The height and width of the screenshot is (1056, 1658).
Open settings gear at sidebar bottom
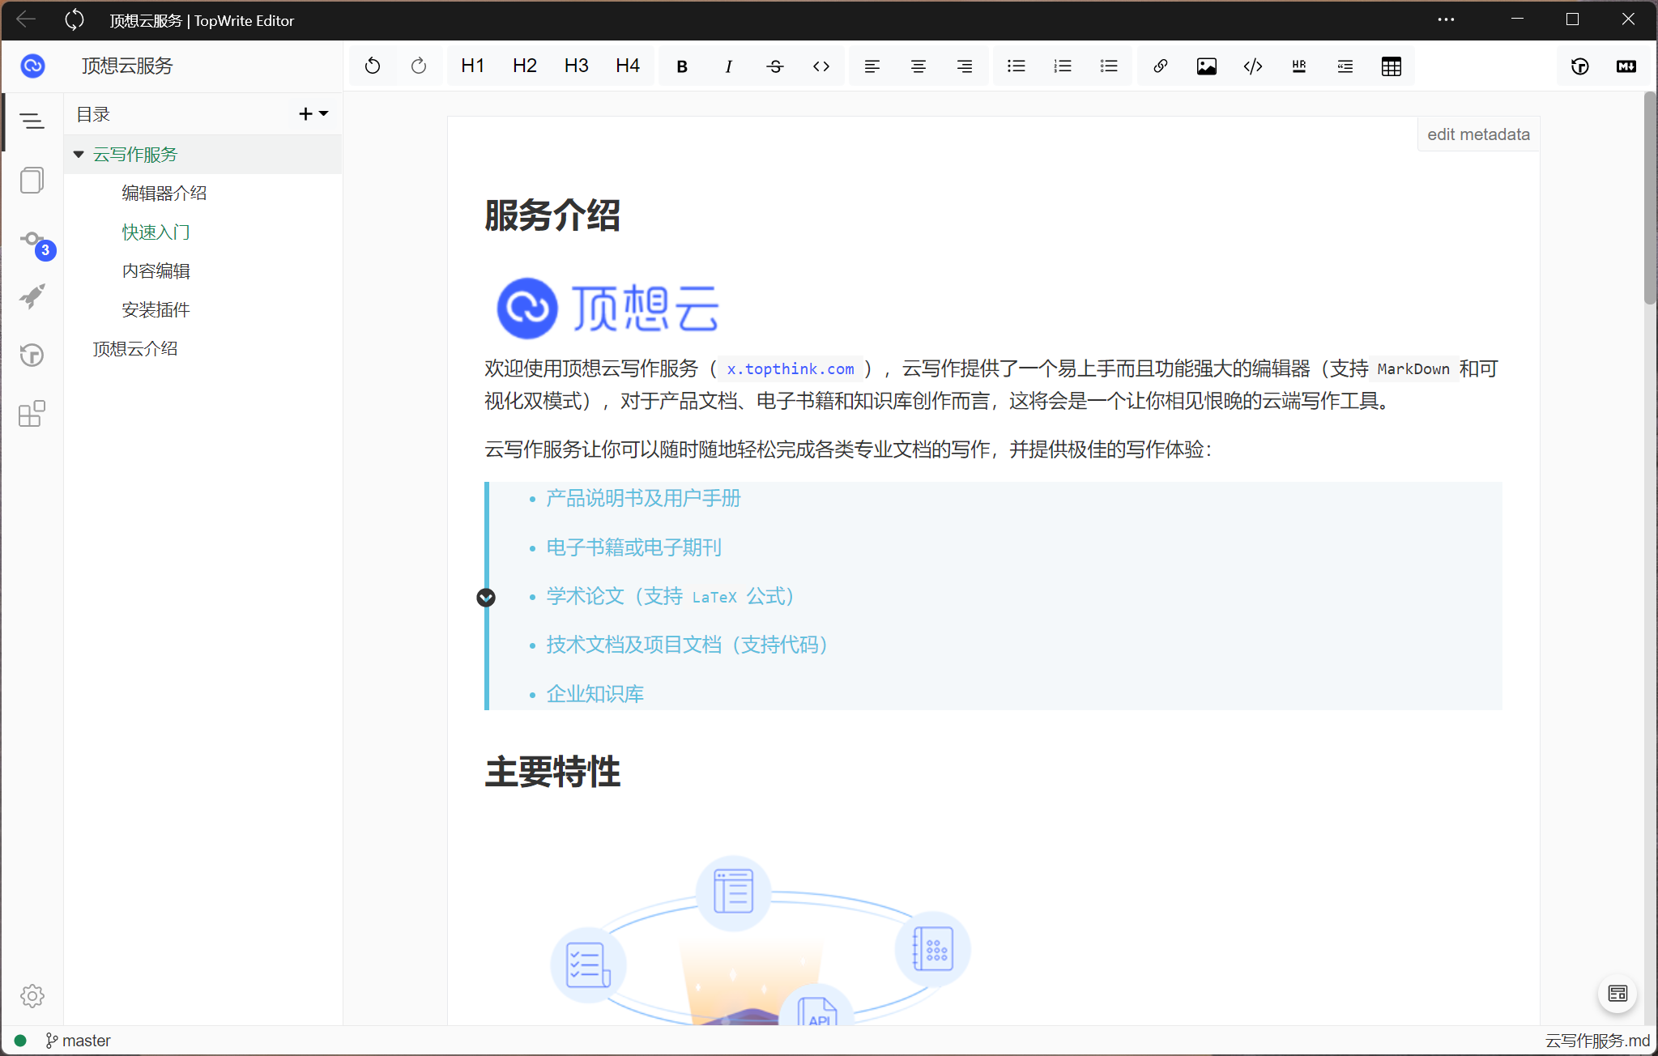click(32, 995)
